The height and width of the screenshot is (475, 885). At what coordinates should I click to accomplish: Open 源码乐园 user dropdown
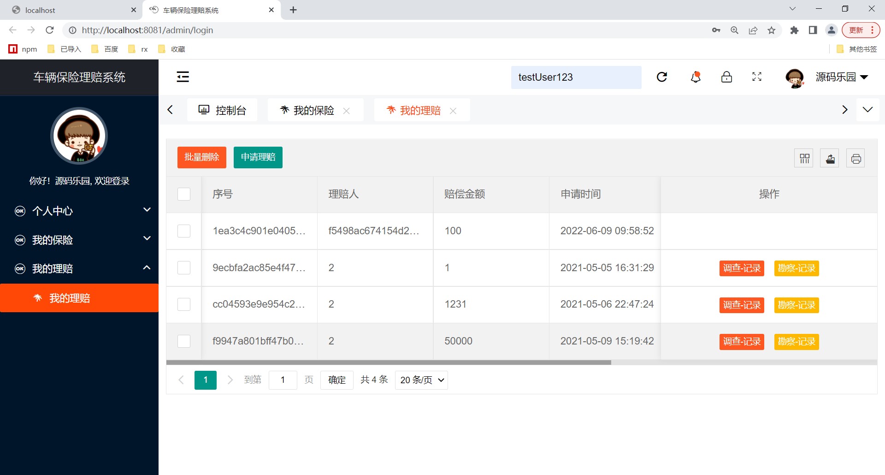point(842,77)
